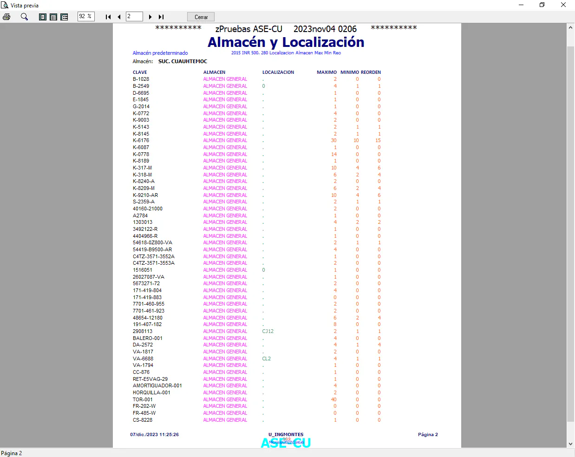
Task: Click the clave 'C4TZ-3571-3552A'
Action: [x=154, y=256]
